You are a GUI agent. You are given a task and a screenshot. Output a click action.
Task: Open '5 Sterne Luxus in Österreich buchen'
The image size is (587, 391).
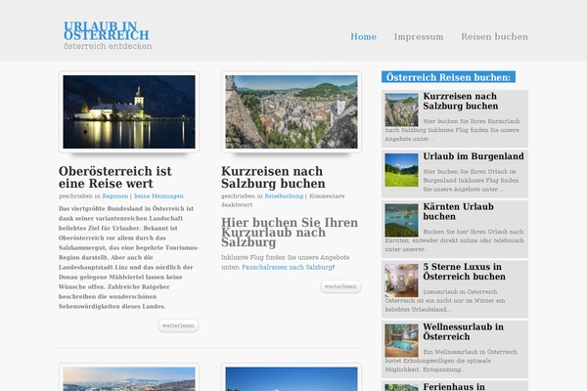(x=464, y=272)
